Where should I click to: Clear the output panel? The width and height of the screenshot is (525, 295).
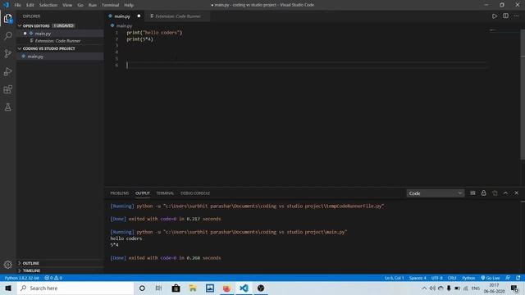tap(472, 193)
